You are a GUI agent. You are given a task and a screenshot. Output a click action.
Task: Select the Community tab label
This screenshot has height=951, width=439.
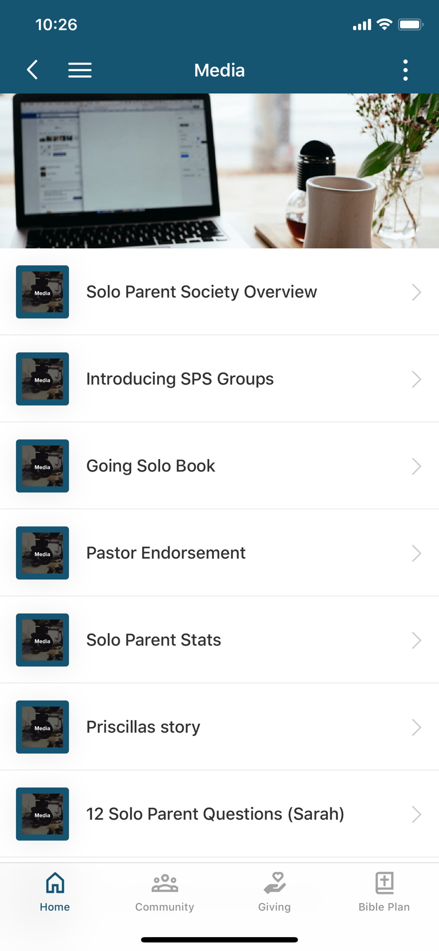click(x=164, y=907)
